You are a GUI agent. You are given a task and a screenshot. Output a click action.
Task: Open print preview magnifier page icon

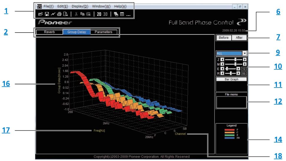click(x=65, y=14)
